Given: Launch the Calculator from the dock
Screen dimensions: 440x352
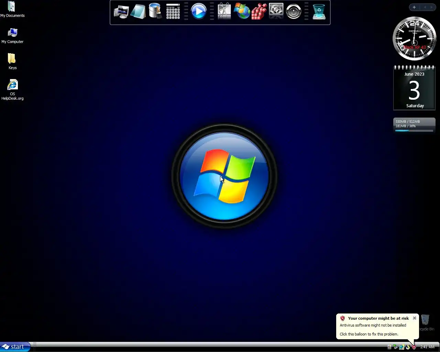Looking at the screenshot, I should point(173,12).
